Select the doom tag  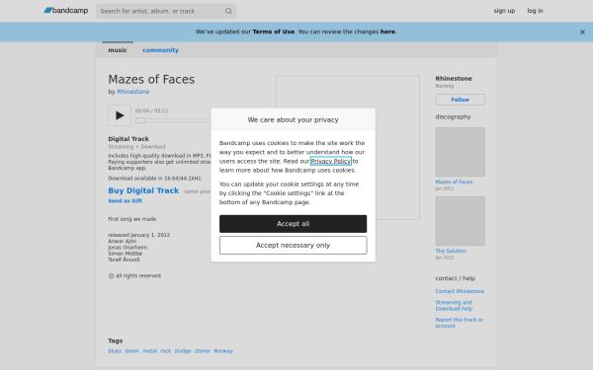(132, 350)
